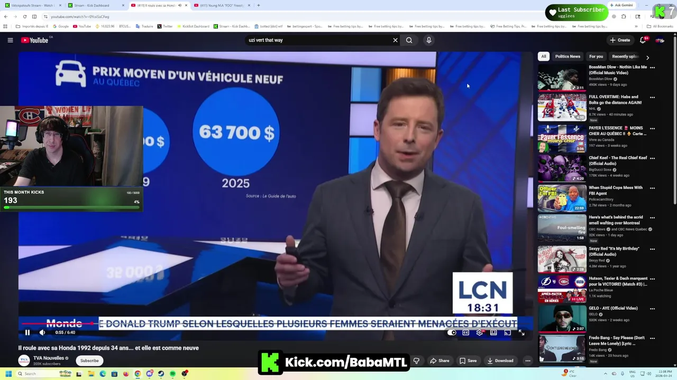677x380 pixels.
Task: Open more actions ellipsis below video
Action: coord(527,360)
